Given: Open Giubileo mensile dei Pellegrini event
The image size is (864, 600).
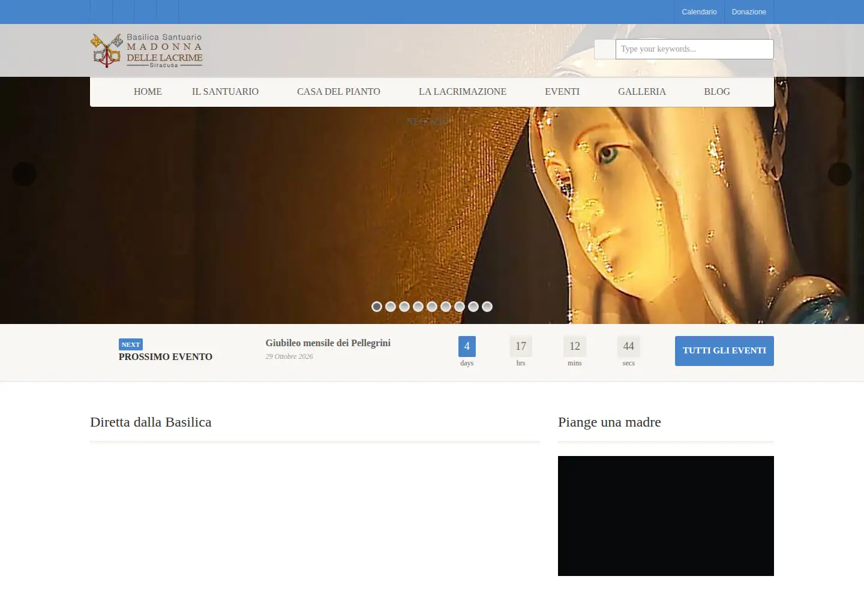Looking at the screenshot, I should 328,343.
